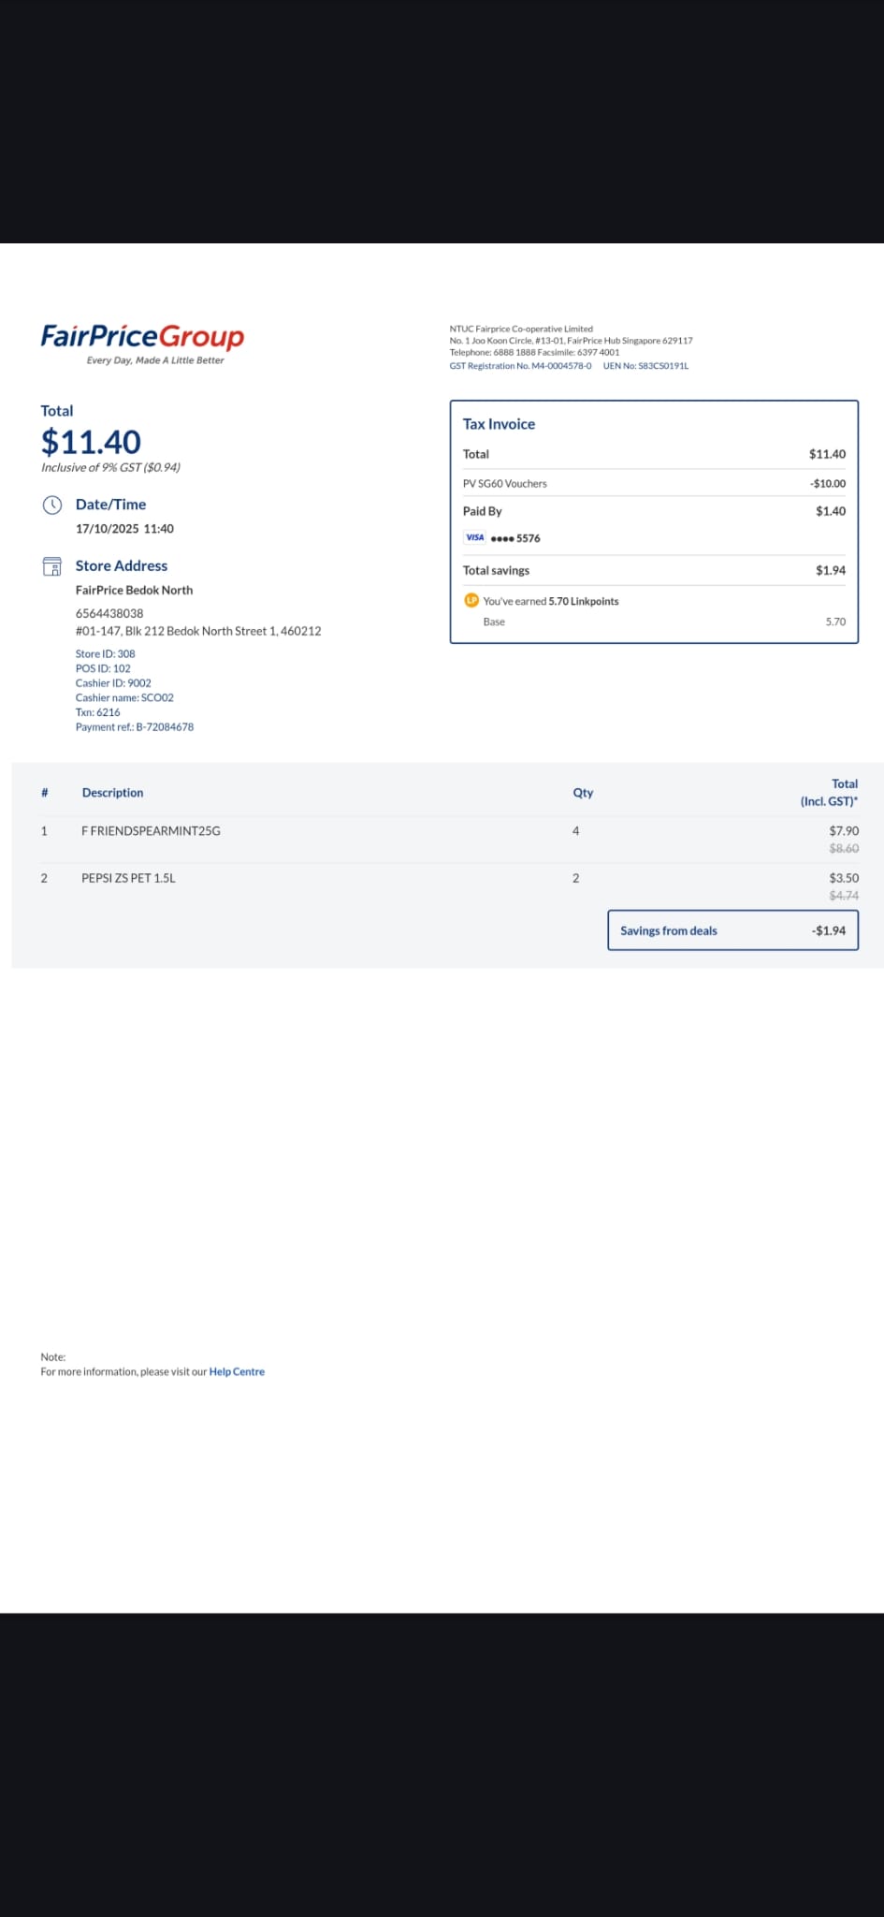Click the date 17/10/2025 11:40
Image resolution: width=884 pixels, height=1917 pixels.
pyautogui.click(x=124, y=529)
